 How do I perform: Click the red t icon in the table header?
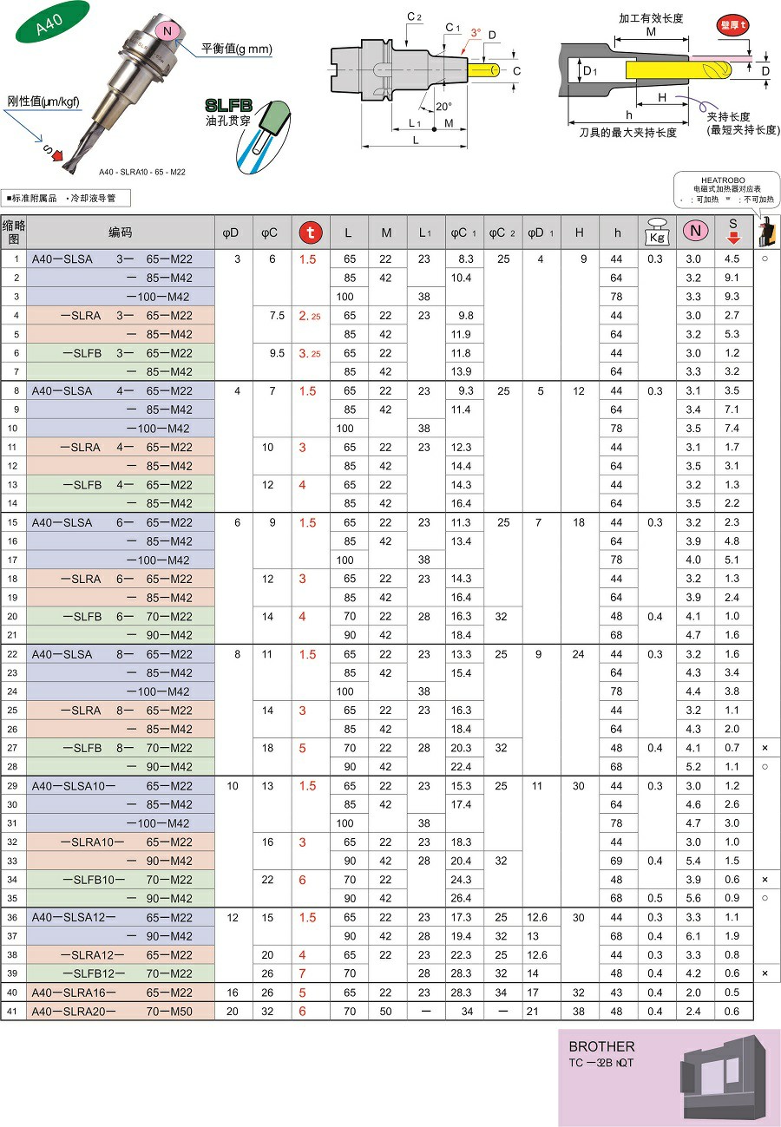pyautogui.click(x=311, y=233)
